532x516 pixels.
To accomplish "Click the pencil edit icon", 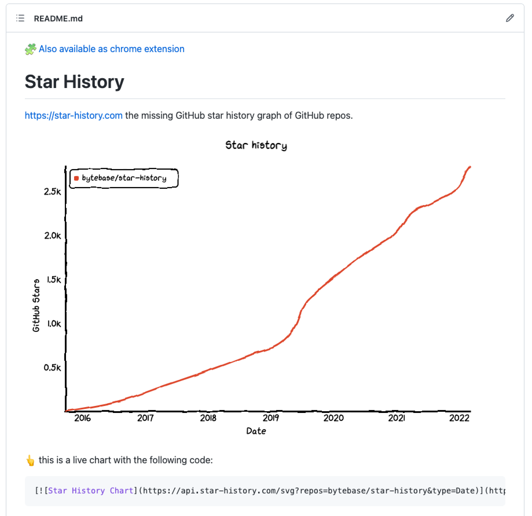I will [511, 18].
